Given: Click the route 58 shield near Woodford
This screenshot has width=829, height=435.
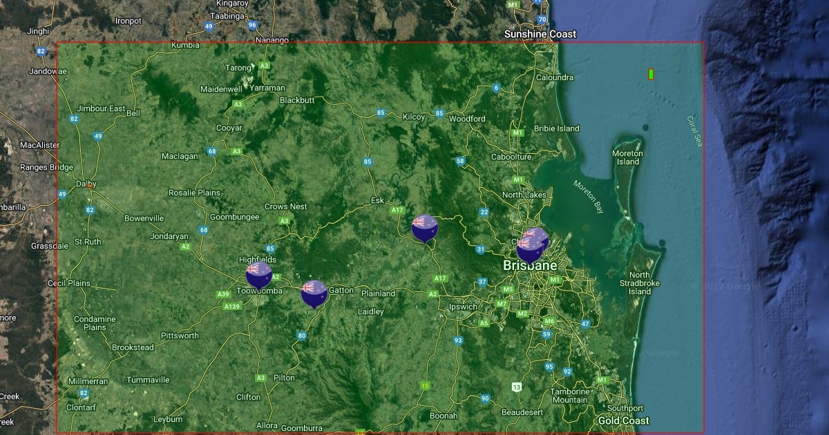Looking at the screenshot, I should coord(460,162).
